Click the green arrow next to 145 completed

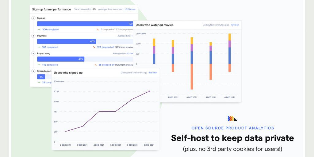pyautogui.click(x=39, y=65)
